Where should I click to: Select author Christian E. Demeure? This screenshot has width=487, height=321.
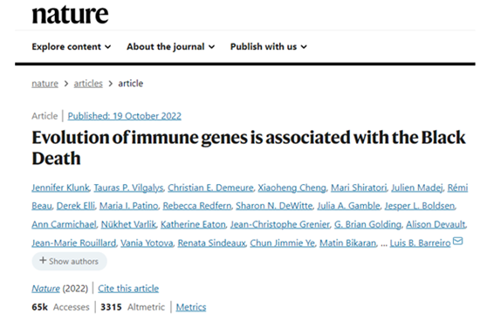click(x=210, y=188)
